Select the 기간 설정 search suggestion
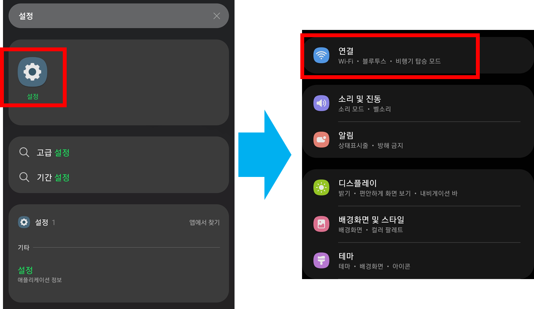 119,177
